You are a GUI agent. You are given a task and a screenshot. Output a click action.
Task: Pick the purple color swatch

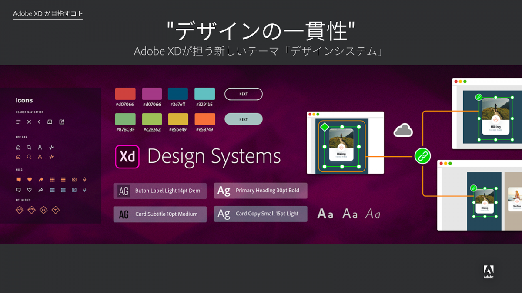click(152, 94)
